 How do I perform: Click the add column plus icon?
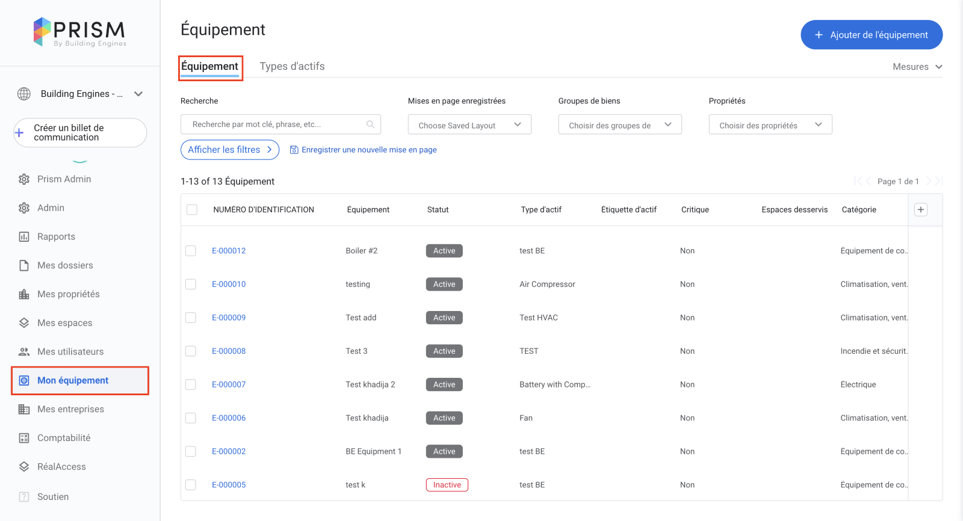[x=920, y=209]
